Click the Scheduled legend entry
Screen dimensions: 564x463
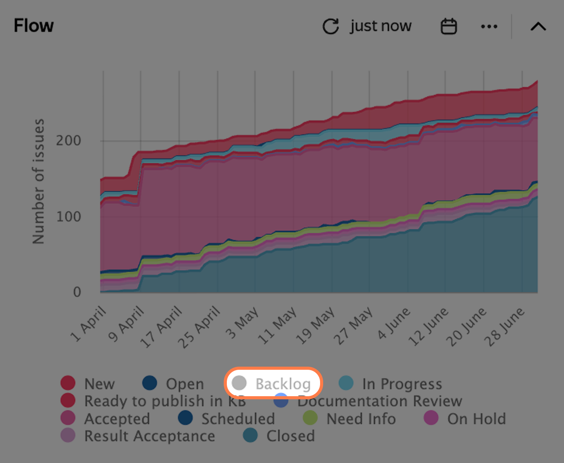coord(226,418)
